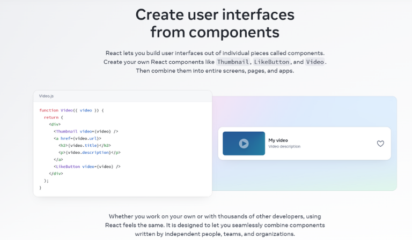This screenshot has height=240, width=412.
Task: Click code line "<a href={video.url}>"
Action: (77, 139)
